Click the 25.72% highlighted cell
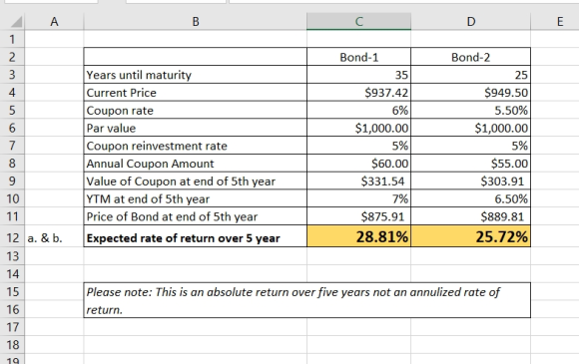Screen dimensions: 579x364 tap(470, 236)
